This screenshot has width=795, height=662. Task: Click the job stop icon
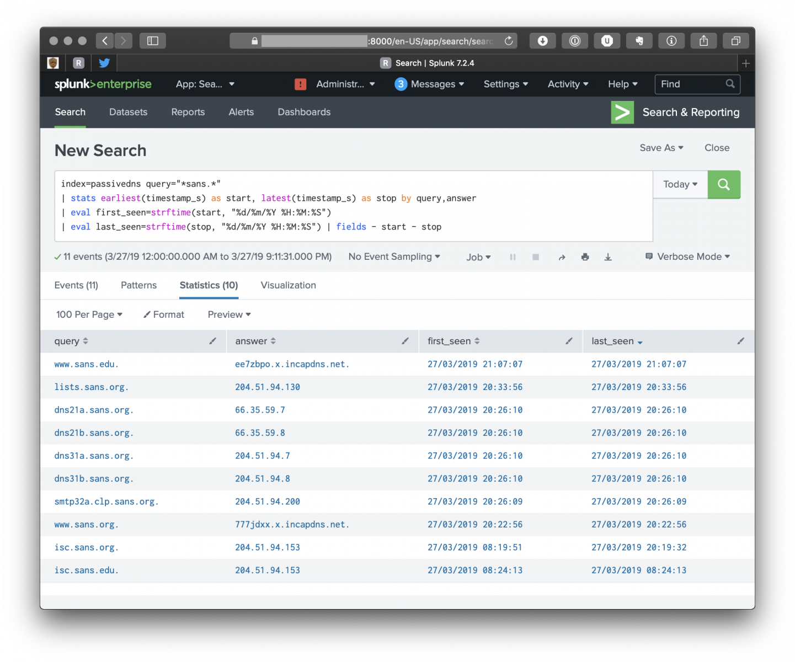click(535, 257)
